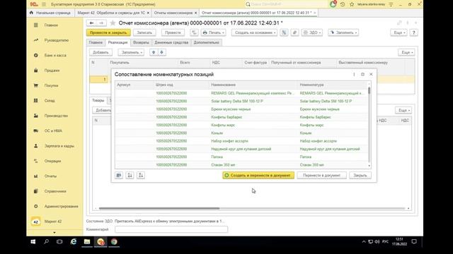Open Chrome from the taskbar
This screenshot has width=453, height=254.
click(x=114, y=242)
